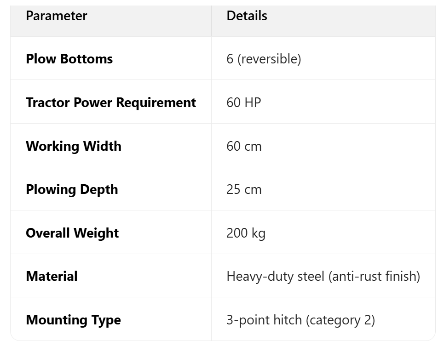Image resolution: width=444 pixels, height=352 pixels.
Task: Click the Parameter column header
Action: 56,16
